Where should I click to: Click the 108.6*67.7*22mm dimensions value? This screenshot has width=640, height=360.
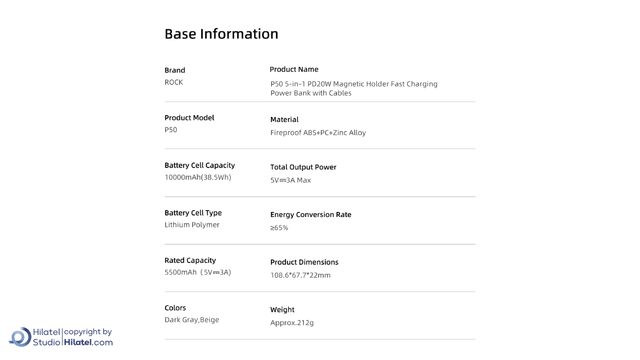click(300, 275)
